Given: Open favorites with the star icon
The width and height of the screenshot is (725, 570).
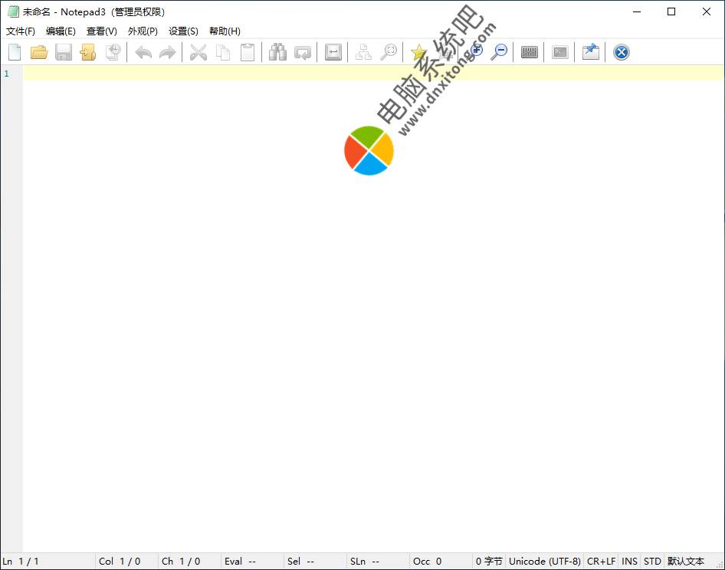Looking at the screenshot, I should [419, 52].
